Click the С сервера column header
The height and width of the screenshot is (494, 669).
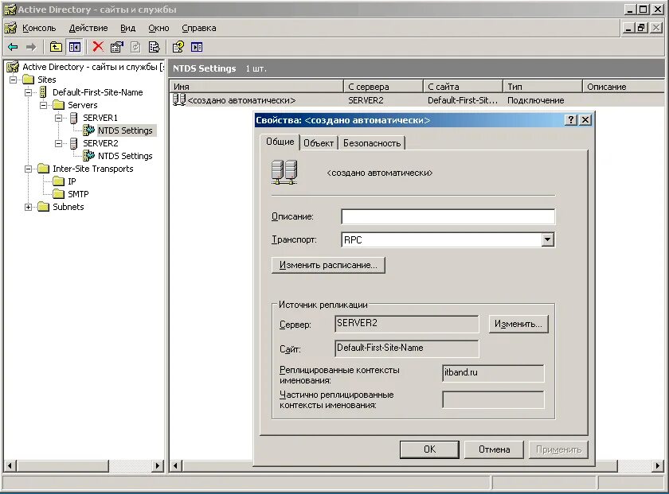383,87
